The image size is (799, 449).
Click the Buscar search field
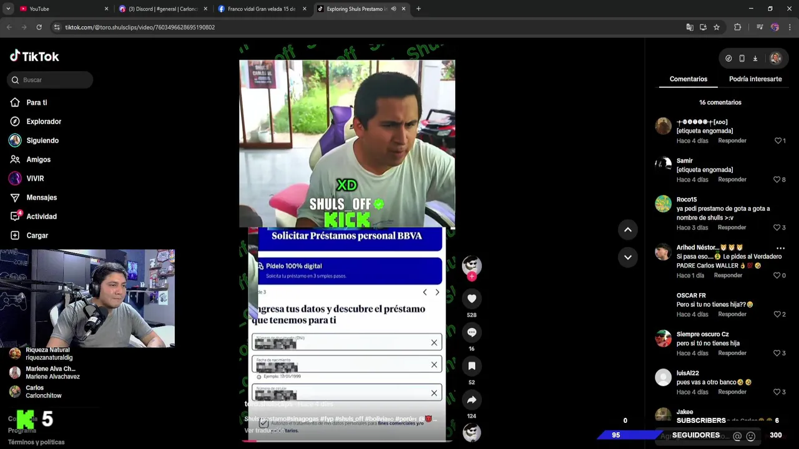pos(50,80)
